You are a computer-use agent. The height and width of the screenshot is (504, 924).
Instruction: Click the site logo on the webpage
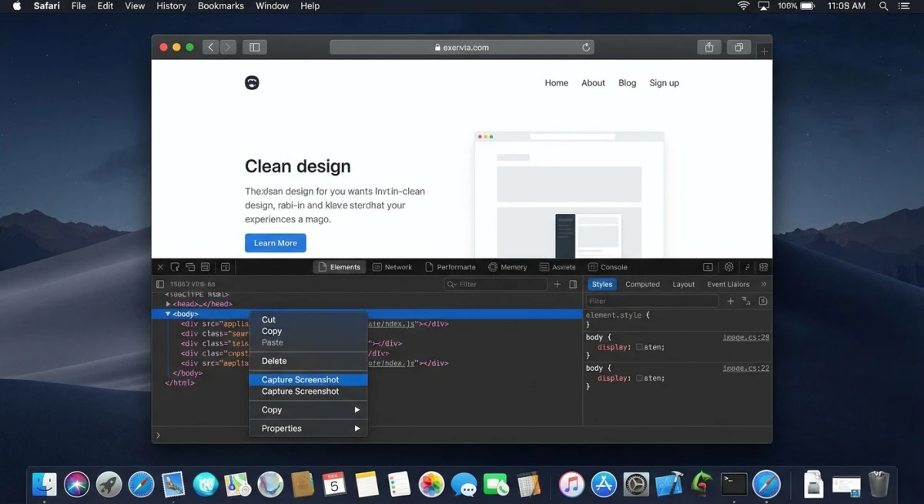pyautogui.click(x=252, y=83)
